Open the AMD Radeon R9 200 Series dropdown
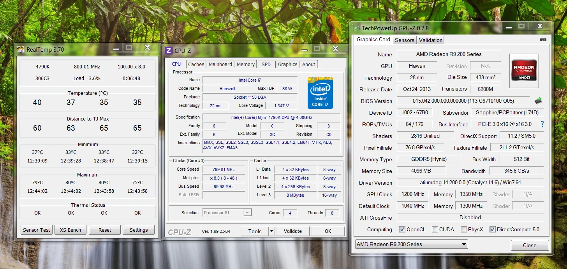 (x=412, y=244)
